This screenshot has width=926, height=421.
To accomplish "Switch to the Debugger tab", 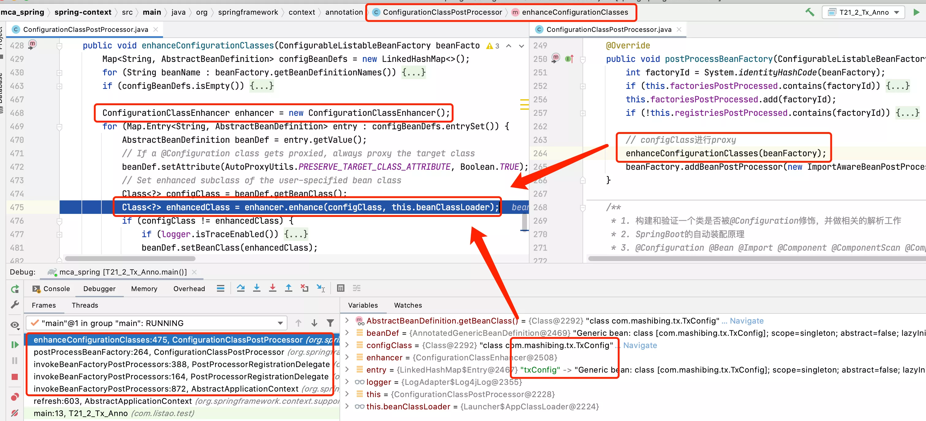I will pyautogui.click(x=99, y=289).
